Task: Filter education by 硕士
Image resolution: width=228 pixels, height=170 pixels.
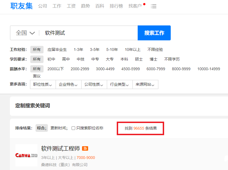Action: (x=139, y=59)
